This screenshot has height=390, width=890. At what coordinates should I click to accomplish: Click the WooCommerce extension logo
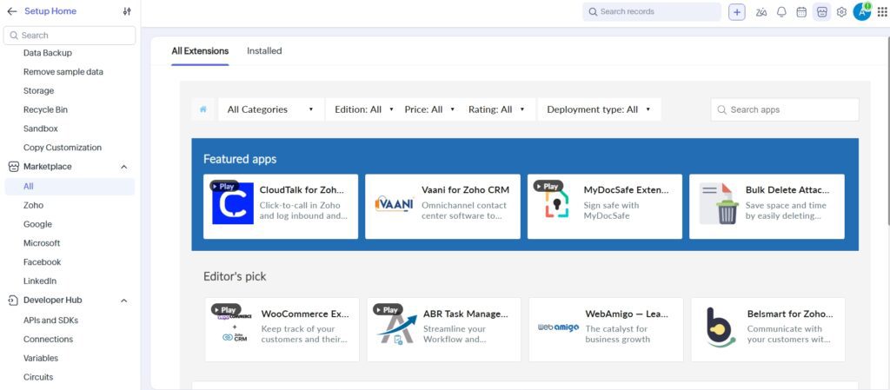click(x=235, y=327)
